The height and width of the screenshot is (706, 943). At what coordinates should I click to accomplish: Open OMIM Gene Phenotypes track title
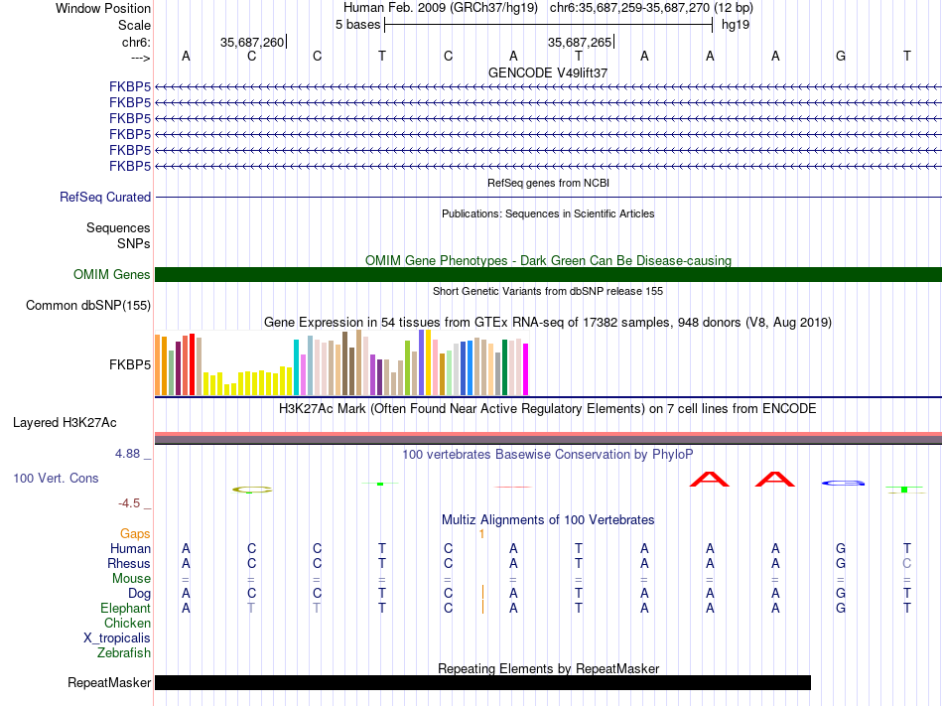548,260
